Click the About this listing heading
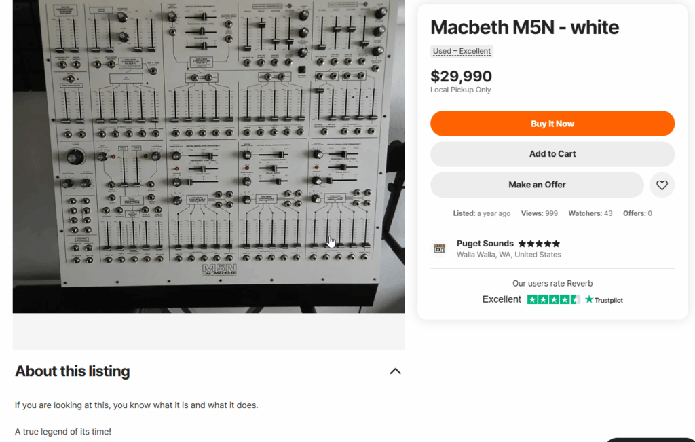The image size is (695, 442). tap(73, 371)
